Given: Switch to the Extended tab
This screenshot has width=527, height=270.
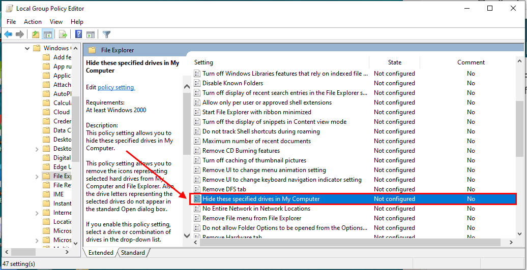Looking at the screenshot, I should tap(102, 253).
